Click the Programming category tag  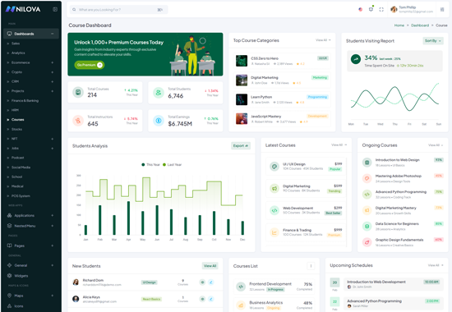coord(317,97)
